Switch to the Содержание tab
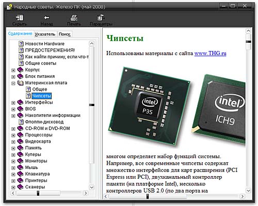 (20, 33)
